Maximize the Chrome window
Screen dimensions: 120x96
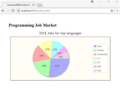tap(109, 2)
